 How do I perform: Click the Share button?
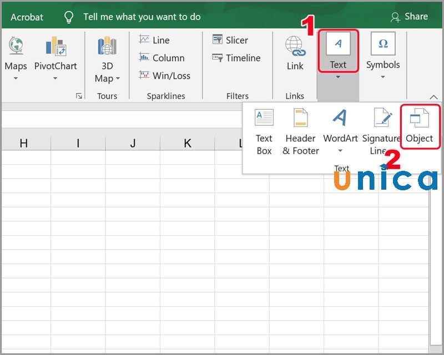[x=409, y=17]
